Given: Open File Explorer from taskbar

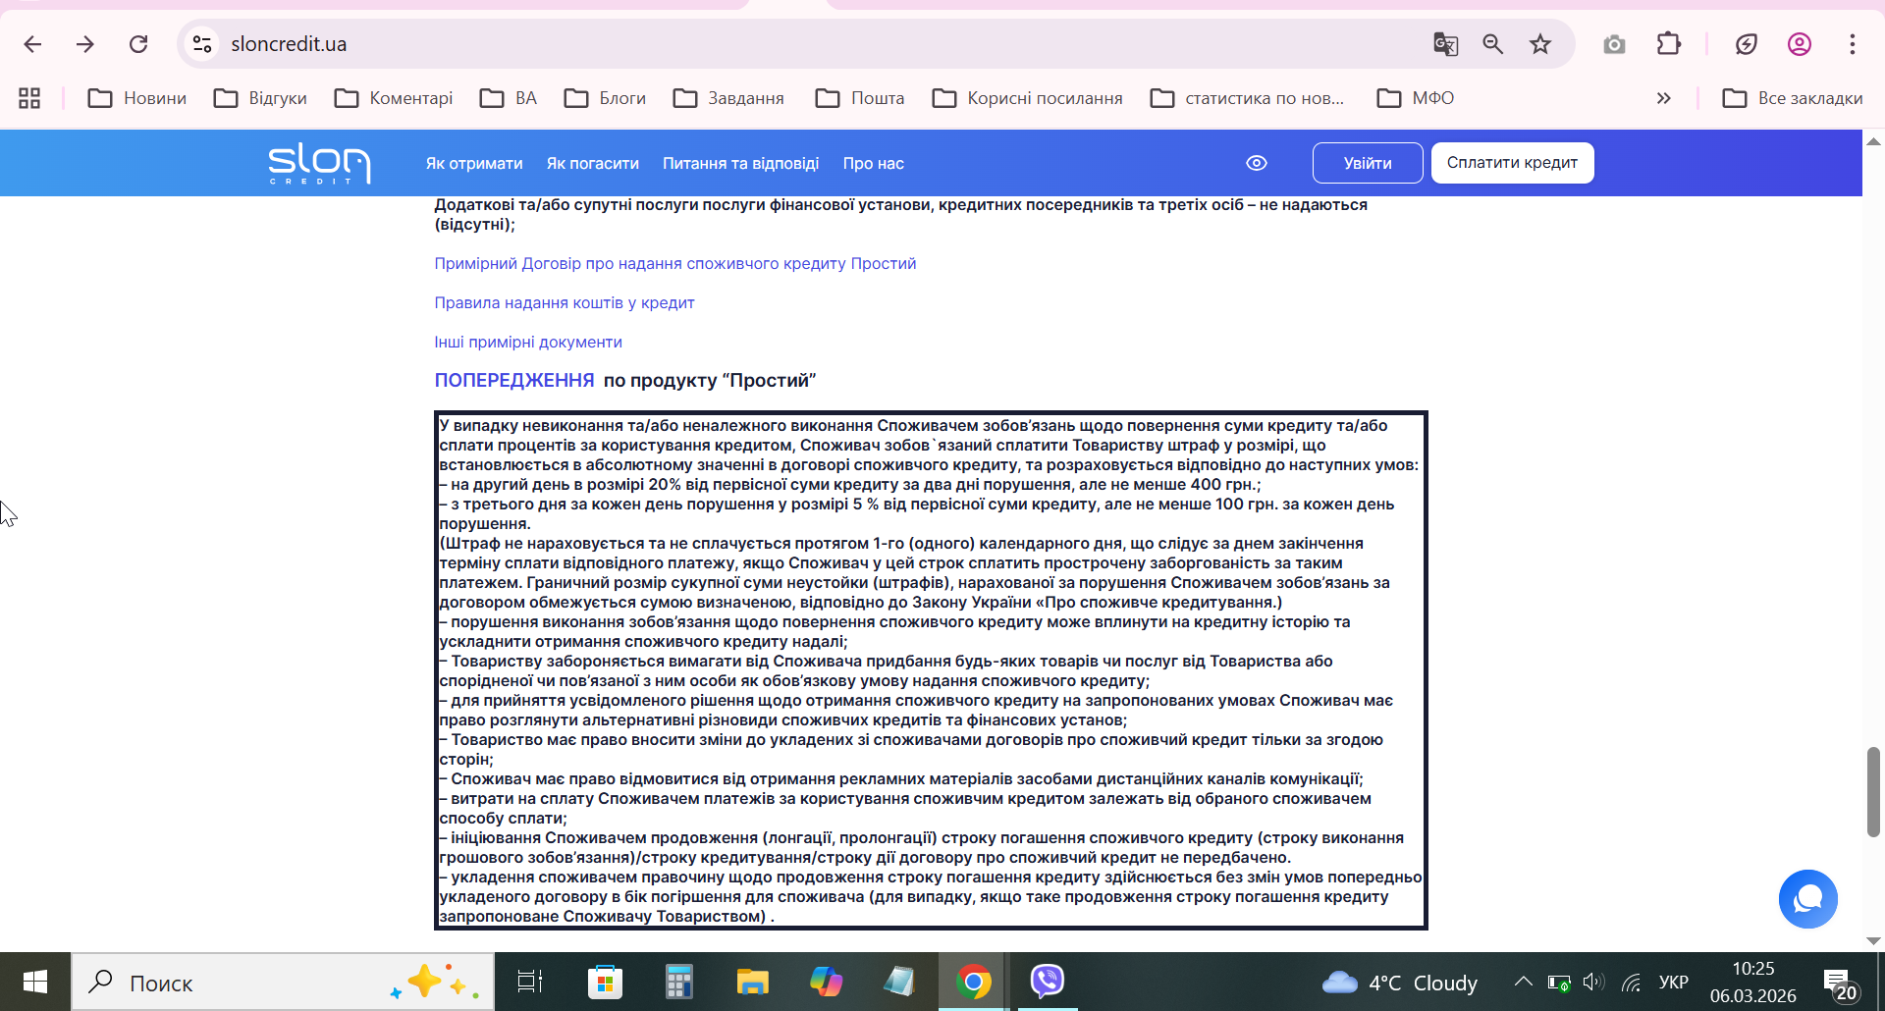Looking at the screenshot, I should [753, 982].
